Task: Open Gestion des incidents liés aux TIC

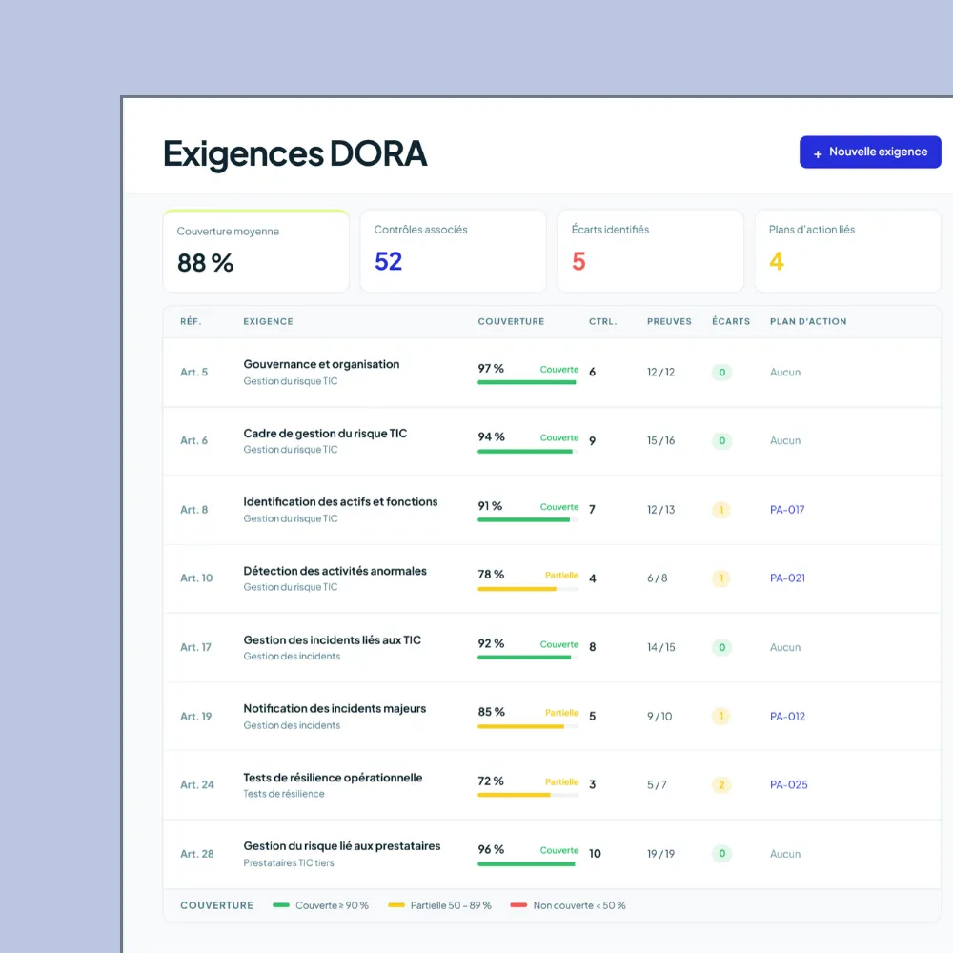Action: tap(332, 640)
